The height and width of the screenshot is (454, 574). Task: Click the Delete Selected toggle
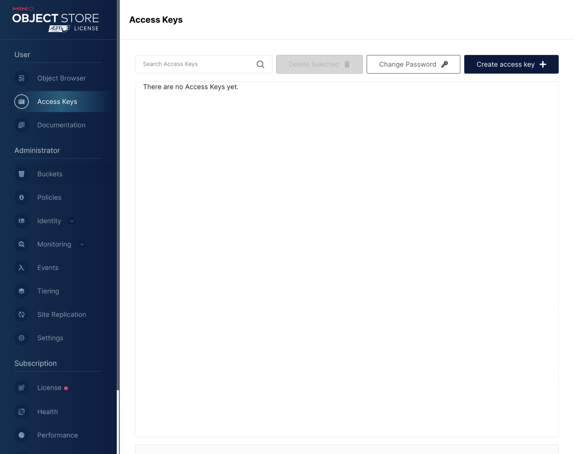point(320,64)
